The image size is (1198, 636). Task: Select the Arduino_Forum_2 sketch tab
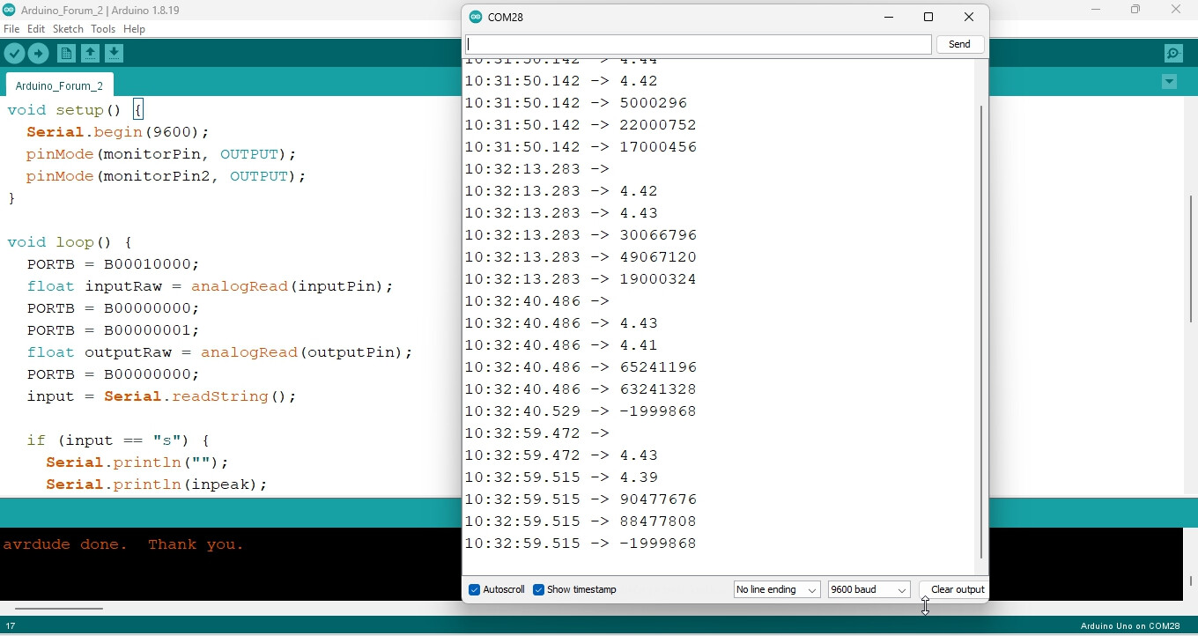pyautogui.click(x=58, y=85)
